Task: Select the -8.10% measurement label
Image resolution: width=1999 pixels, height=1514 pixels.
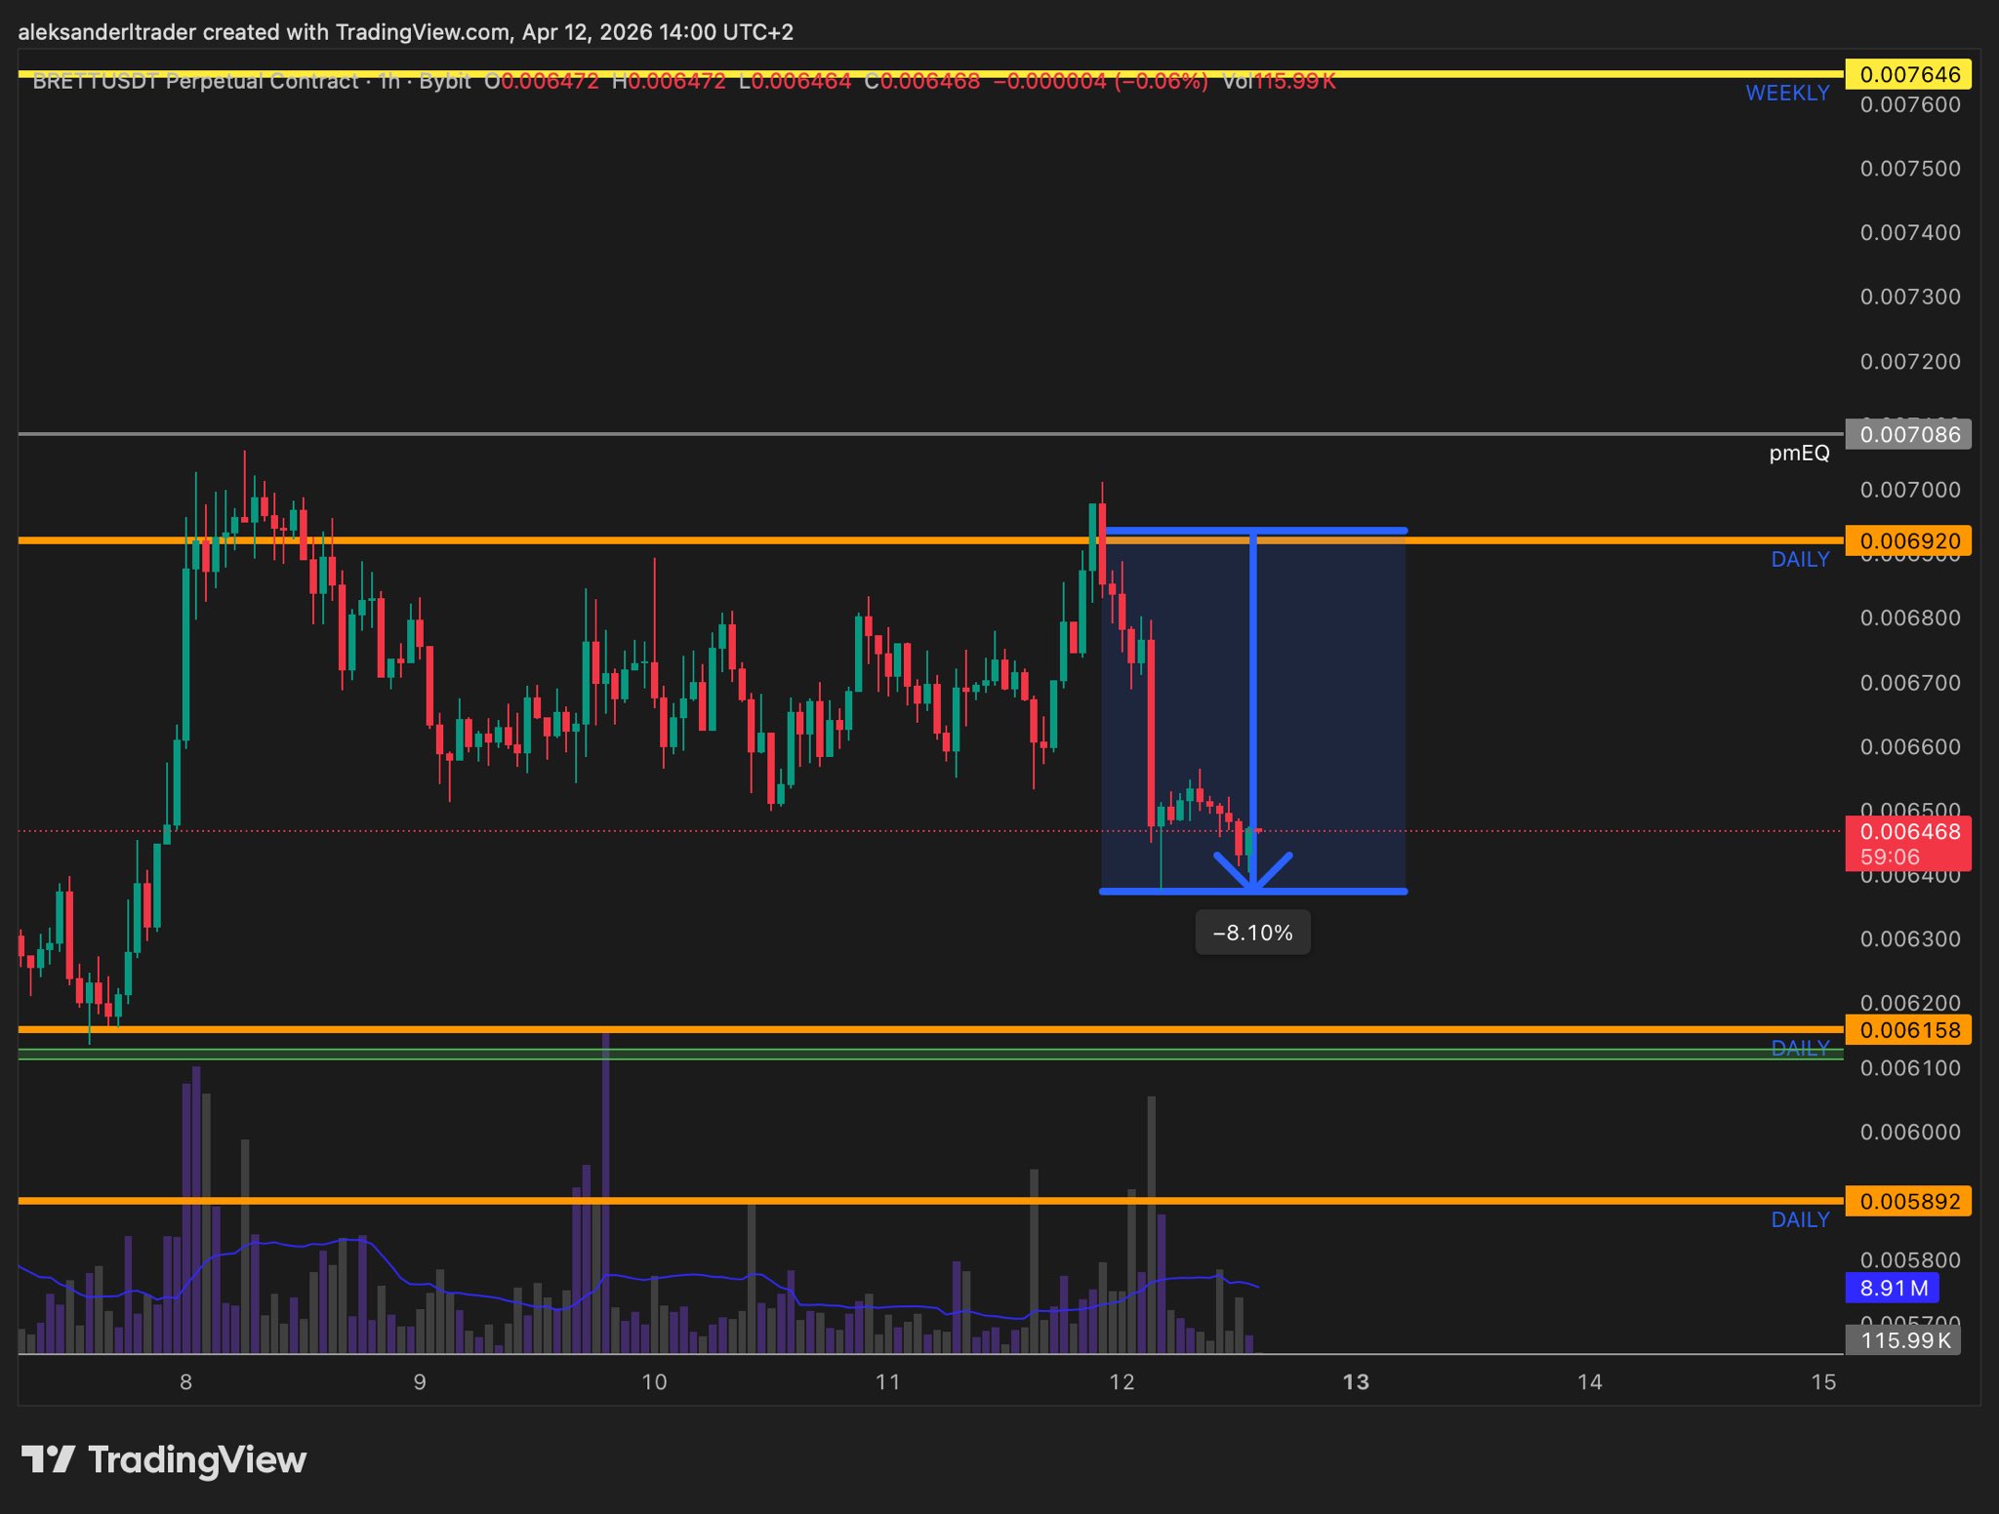Action: pos(1252,933)
